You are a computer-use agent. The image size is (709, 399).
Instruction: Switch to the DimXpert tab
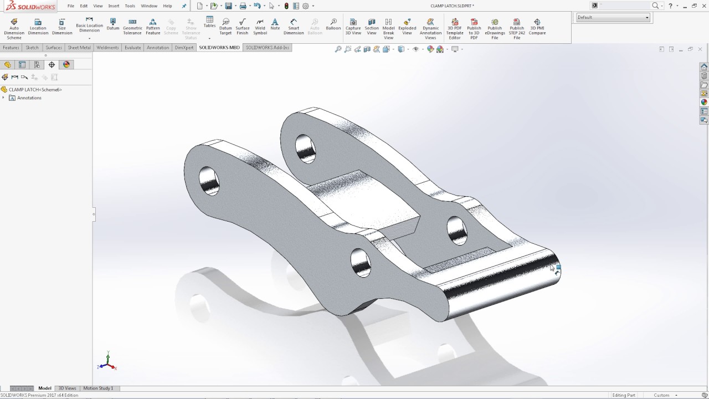184,48
